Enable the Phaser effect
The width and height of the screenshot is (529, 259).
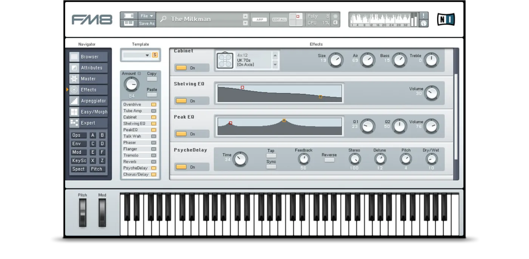coord(154,143)
